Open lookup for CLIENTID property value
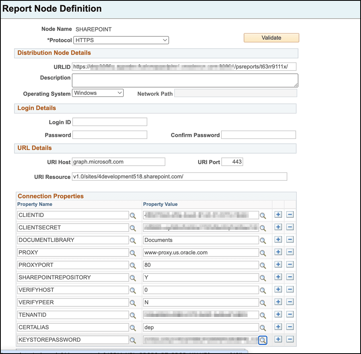Image resolution: width=361 pixels, height=354 pixels. tap(263, 215)
